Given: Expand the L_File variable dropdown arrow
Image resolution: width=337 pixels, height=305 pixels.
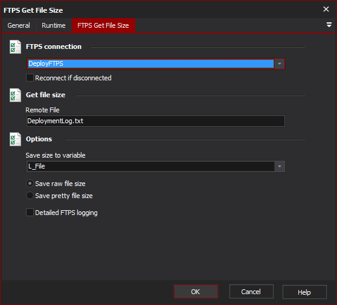Looking at the screenshot, I should pyautogui.click(x=280, y=166).
